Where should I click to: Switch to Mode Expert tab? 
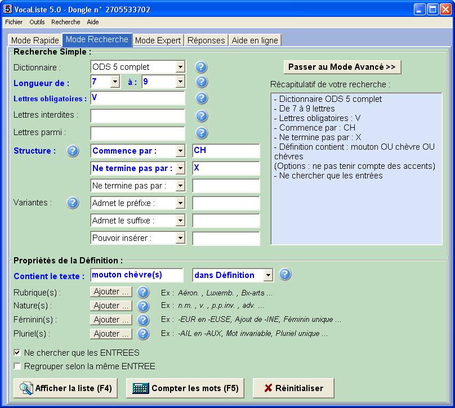[158, 41]
